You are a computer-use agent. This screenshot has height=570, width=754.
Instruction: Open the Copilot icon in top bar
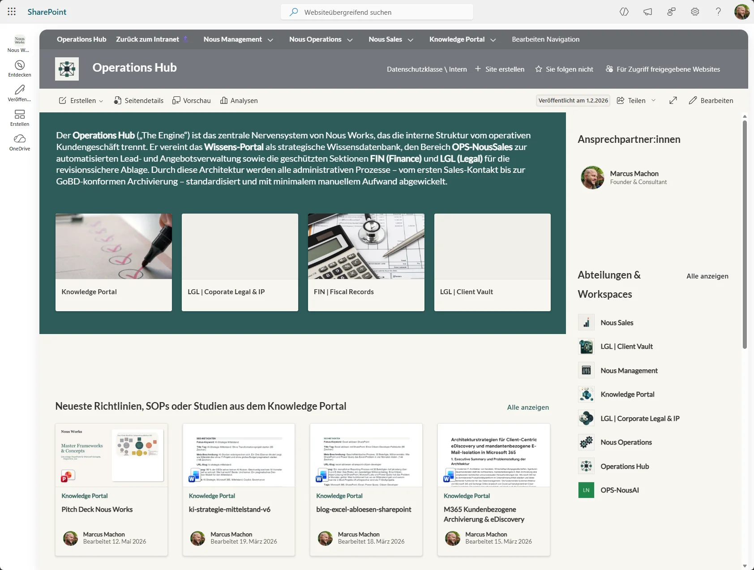[624, 12]
